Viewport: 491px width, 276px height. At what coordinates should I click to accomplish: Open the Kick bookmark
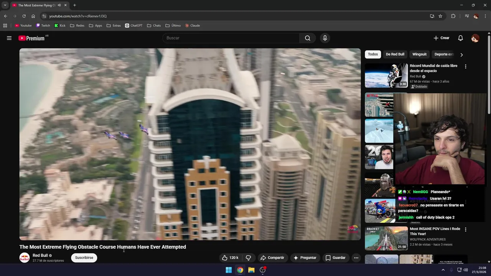pyautogui.click(x=60, y=26)
